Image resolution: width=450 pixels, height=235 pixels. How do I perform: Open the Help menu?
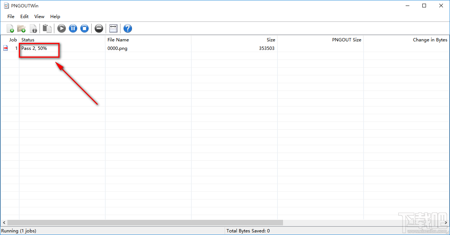(x=55, y=17)
